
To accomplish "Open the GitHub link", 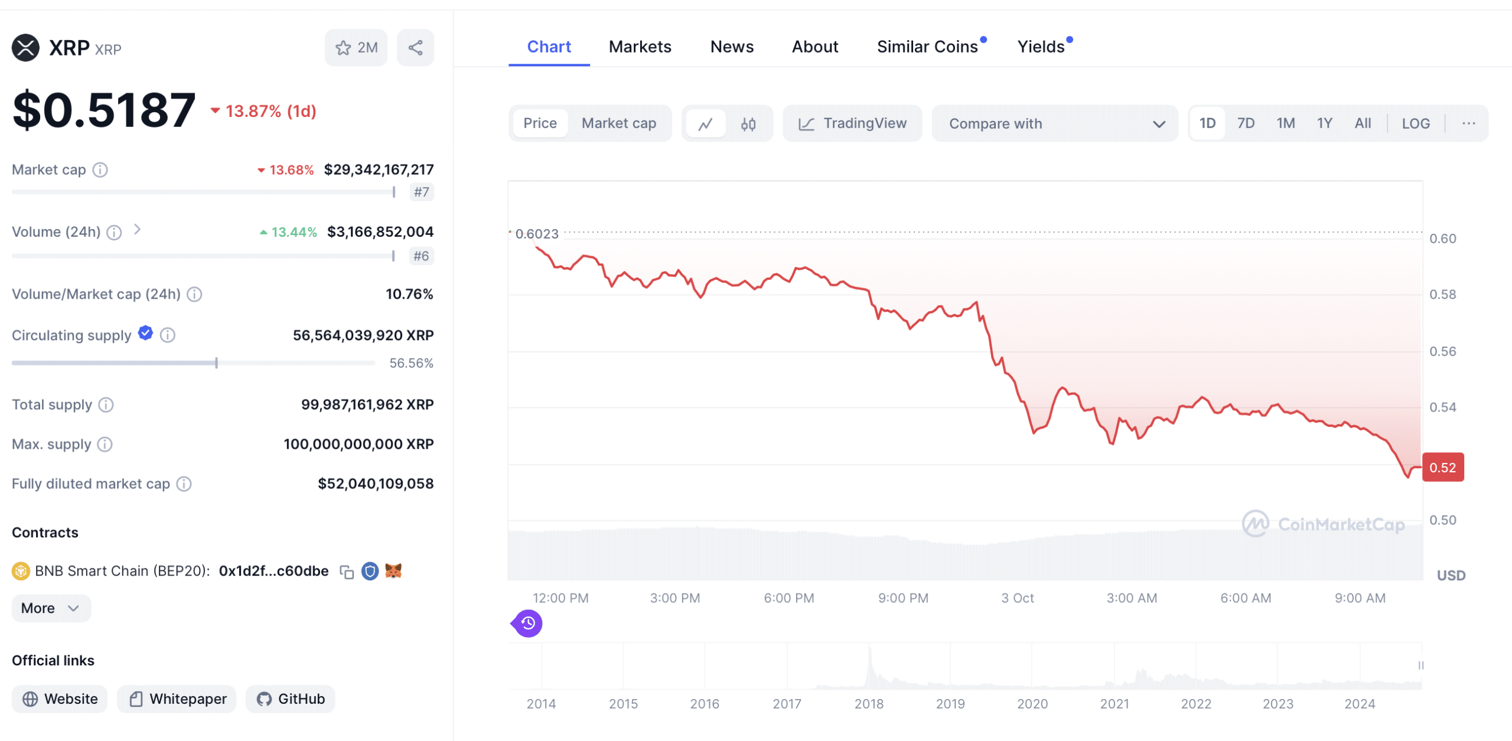I will click(290, 700).
